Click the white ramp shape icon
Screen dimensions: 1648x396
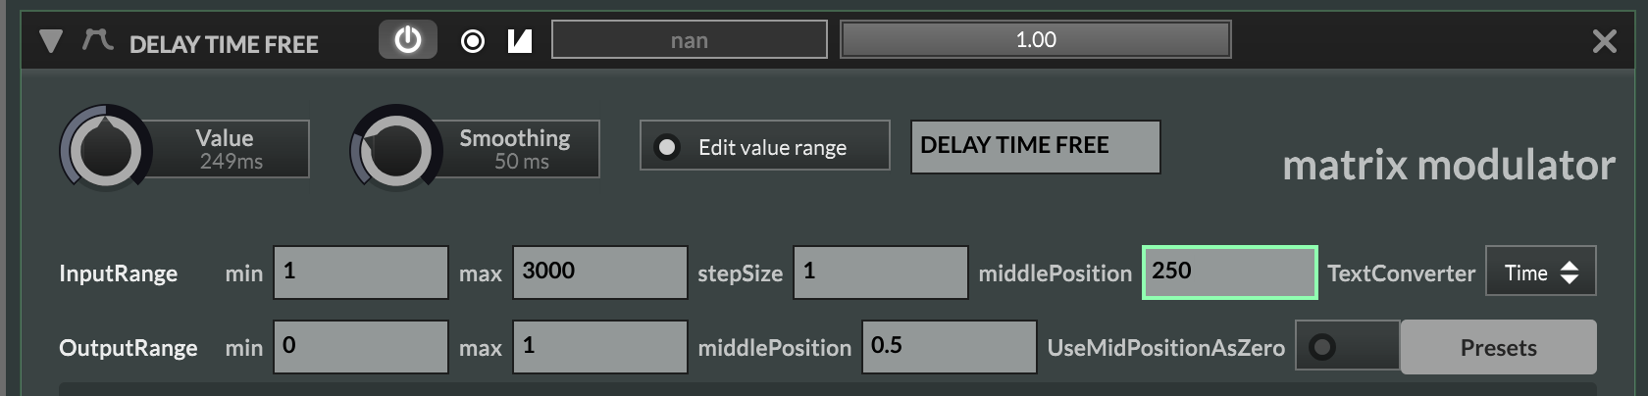[520, 41]
